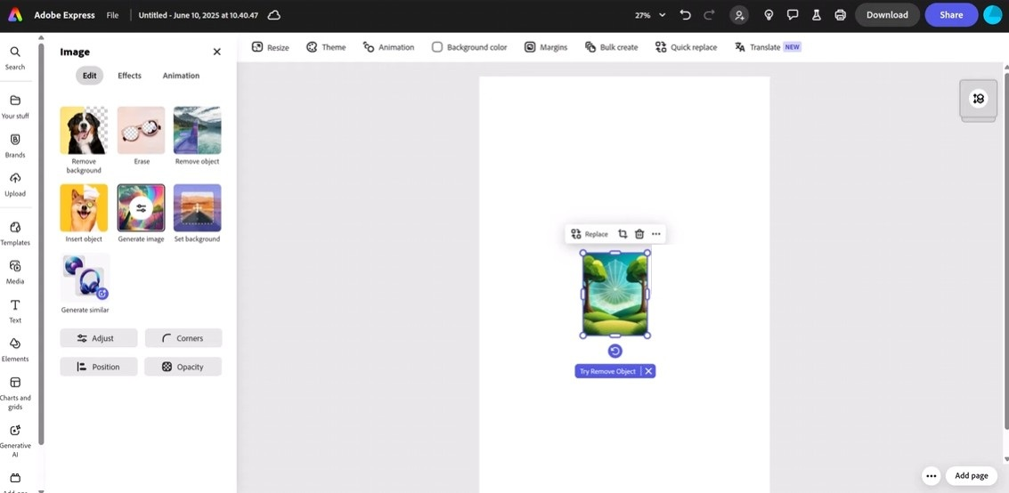Image resolution: width=1009 pixels, height=493 pixels.
Task: Open the Translate feature
Action: tap(768, 47)
